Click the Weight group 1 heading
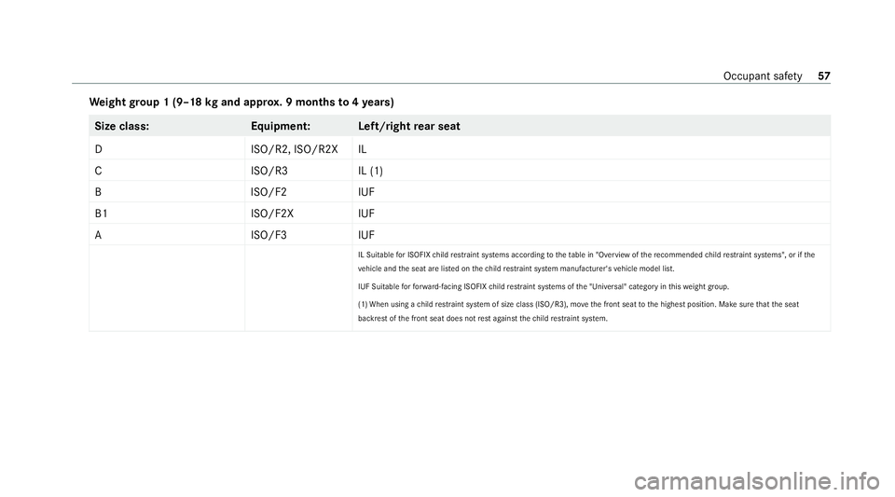Viewport: 895px width, 497px height. (x=241, y=103)
